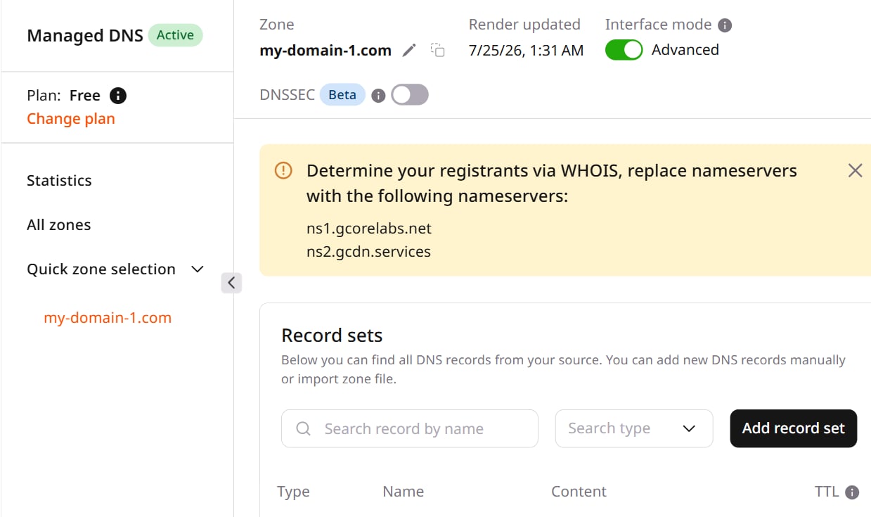Click the Name column header
The width and height of the screenshot is (871, 517).
pyautogui.click(x=404, y=492)
